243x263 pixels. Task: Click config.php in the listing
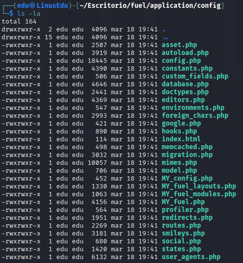click(181, 61)
